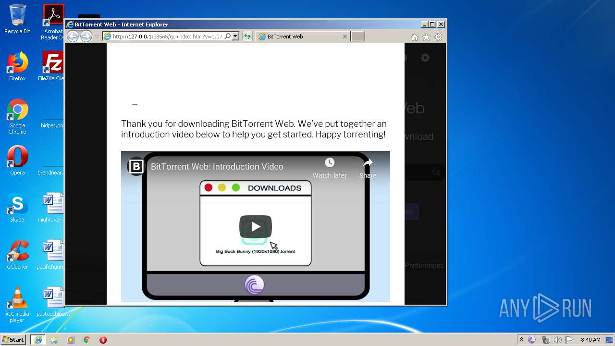Show hidden tray icons arrow
The image size is (615, 346).
pyautogui.click(x=521, y=340)
